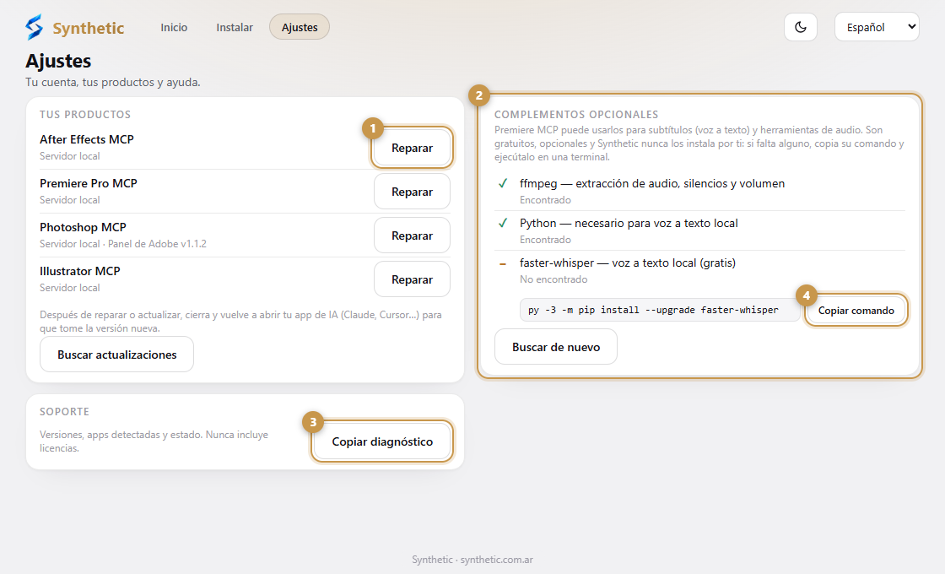Click the 'faster-whisper — voz a texto local' line
Image resolution: width=945 pixels, height=574 pixels.
[x=628, y=263]
